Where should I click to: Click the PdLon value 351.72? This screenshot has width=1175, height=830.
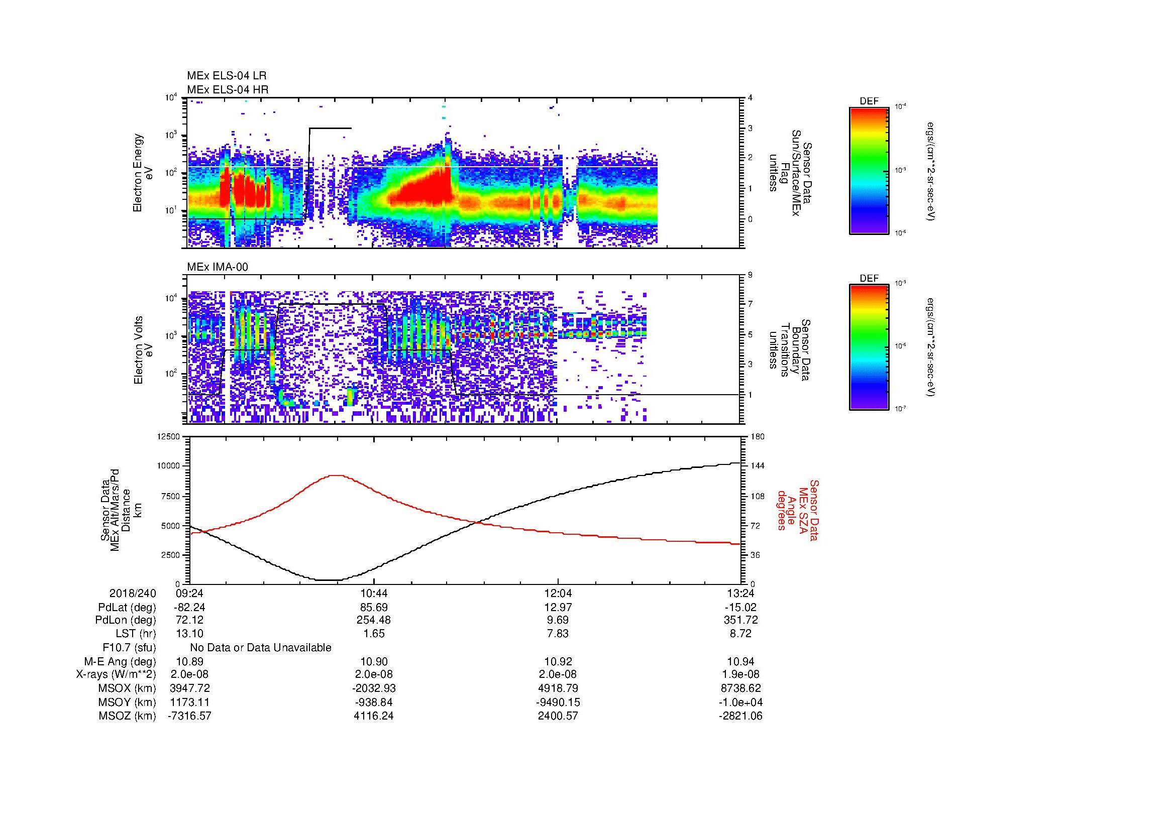pos(740,620)
